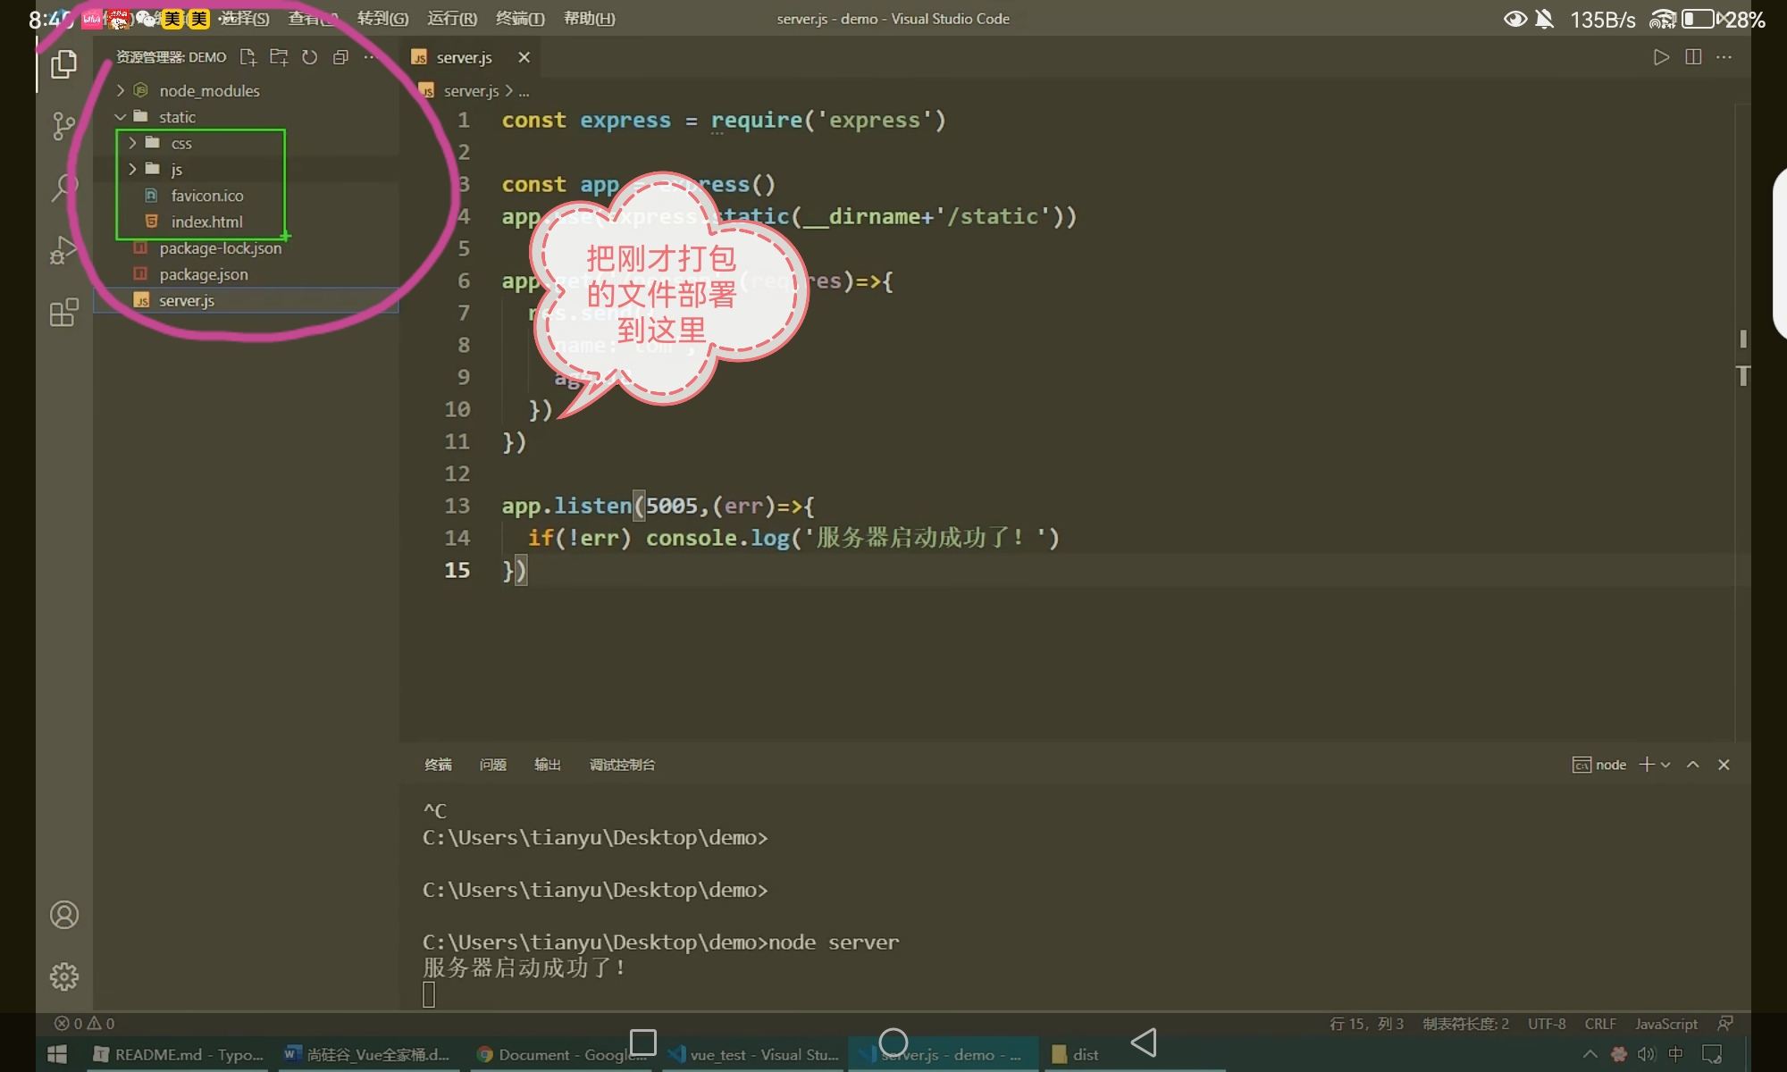Viewport: 1787px width, 1072px height.
Task: Click the Refresh Explorer icon
Action: (309, 57)
